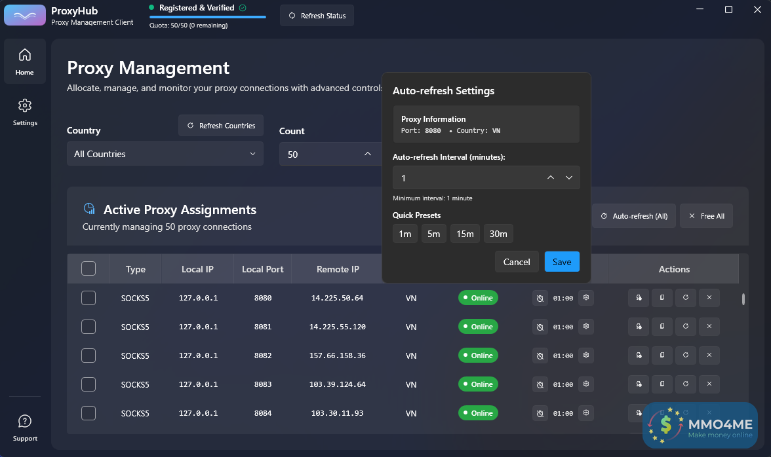Screen dimensions: 771x457
Task: Click the timer-off icon in the port 8083 row
Action: point(540,384)
